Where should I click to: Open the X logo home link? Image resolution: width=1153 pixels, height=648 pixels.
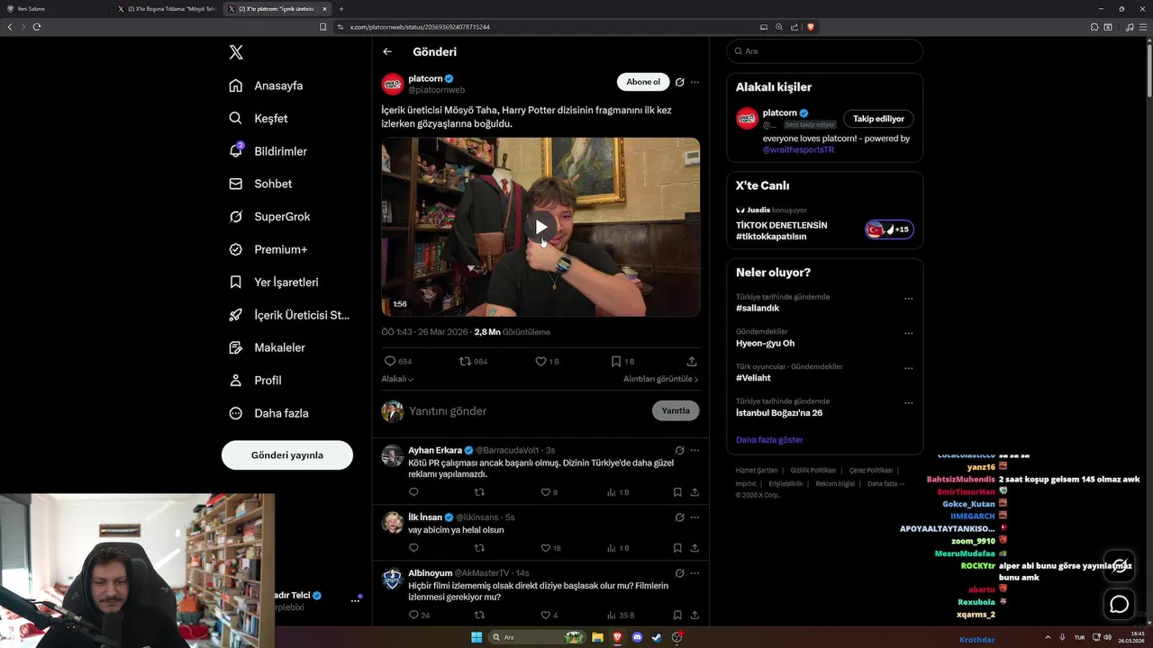pyautogui.click(x=236, y=52)
